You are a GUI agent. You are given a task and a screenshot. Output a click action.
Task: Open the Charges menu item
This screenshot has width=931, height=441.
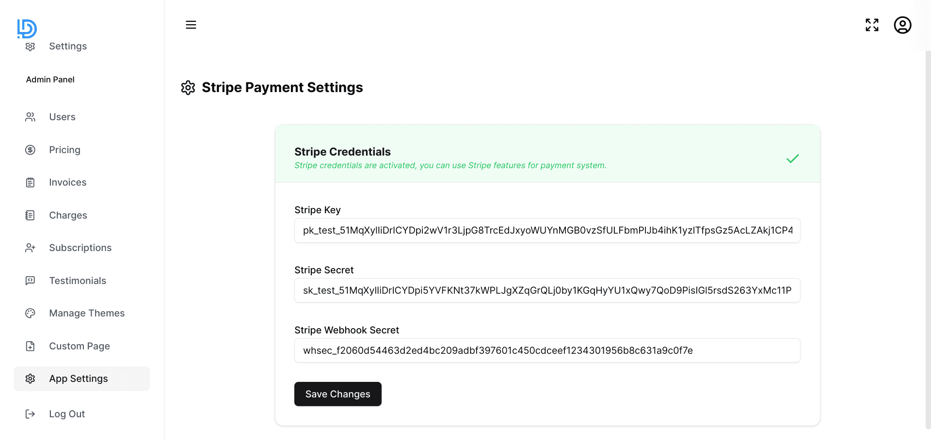(68, 215)
